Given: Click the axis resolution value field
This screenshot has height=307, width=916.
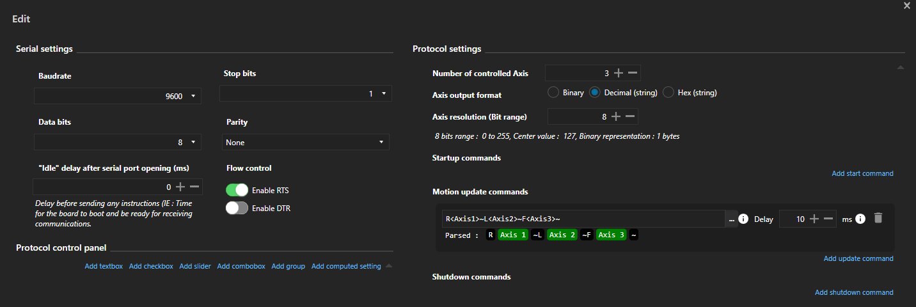Looking at the screenshot, I should coord(578,116).
